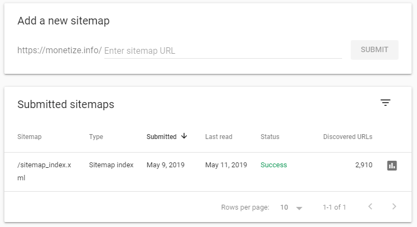Sort by the Last read column
This screenshot has width=417, height=227.
(219, 137)
